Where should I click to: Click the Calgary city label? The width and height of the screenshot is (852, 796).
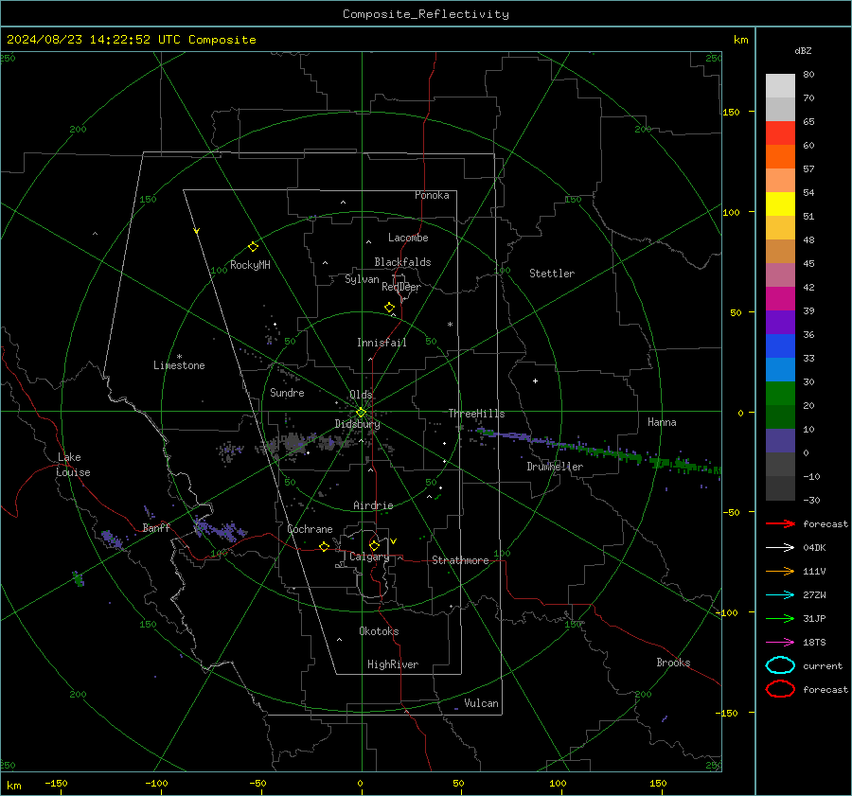(369, 557)
